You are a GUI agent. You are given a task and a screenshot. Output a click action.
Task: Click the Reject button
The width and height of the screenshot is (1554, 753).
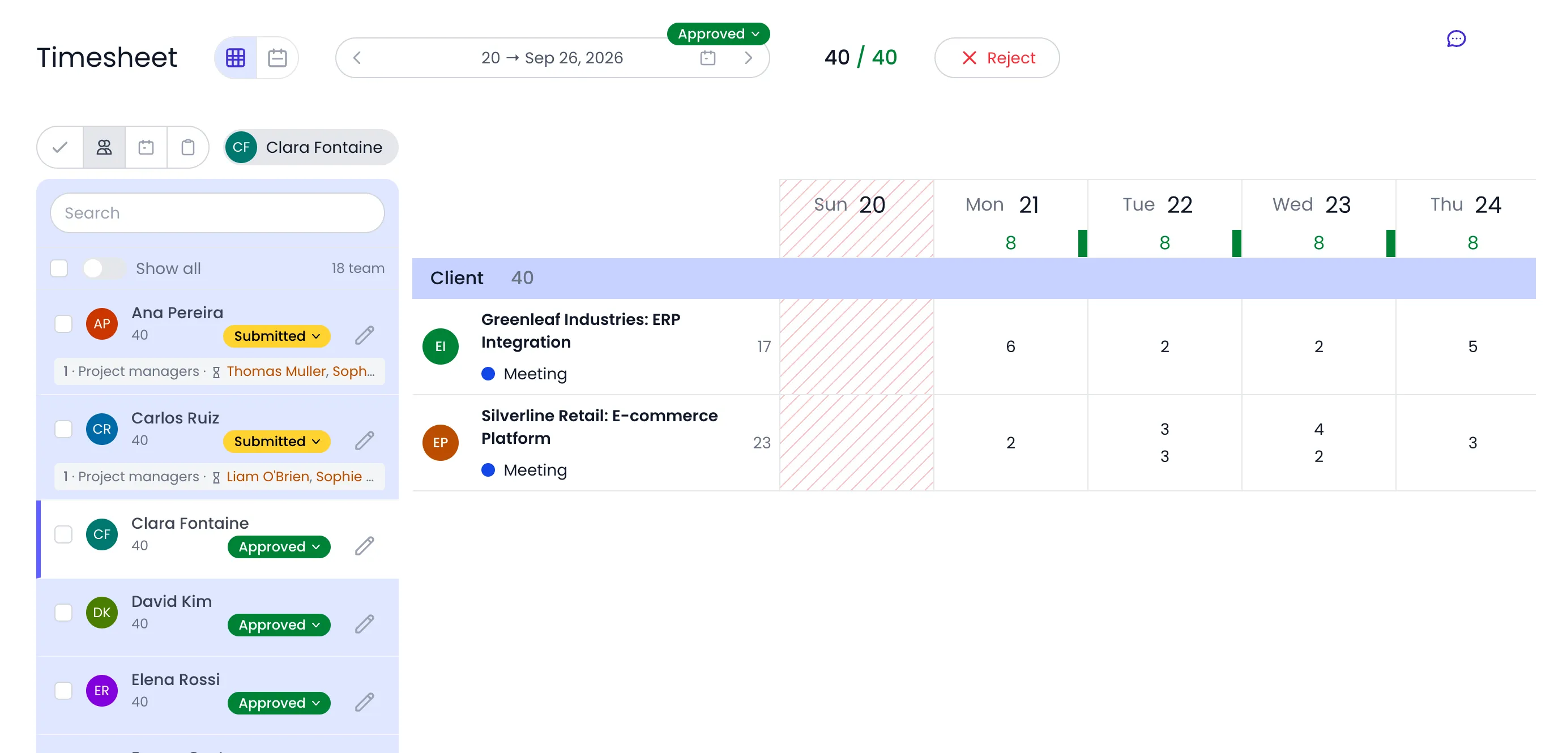coord(997,58)
